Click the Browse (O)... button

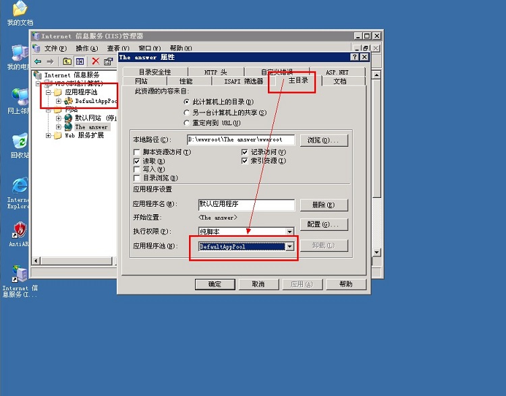click(324, 140)
